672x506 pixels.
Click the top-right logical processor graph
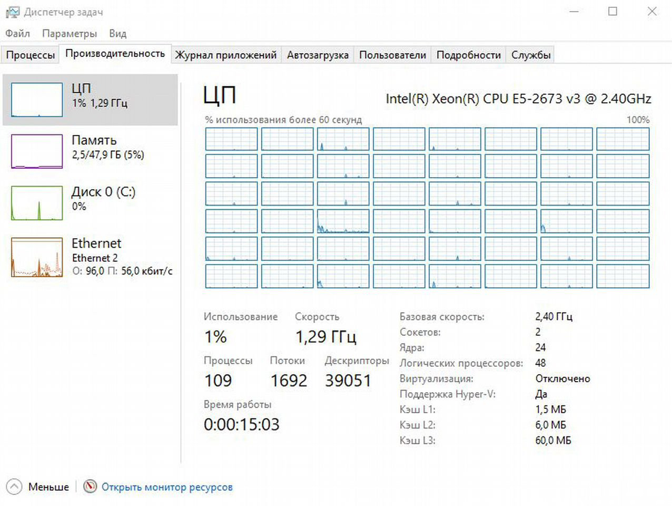[x=623, y=139]
